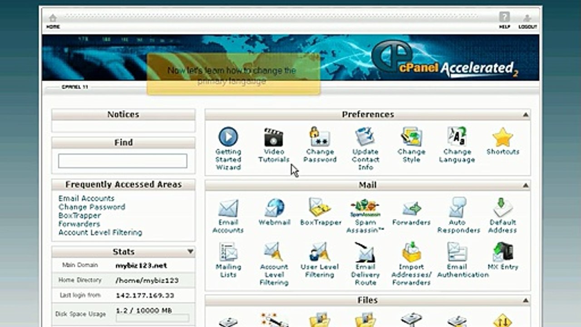Open Video Tutorials clapperboard icon
Screen dimensions: 581x327
274,137
